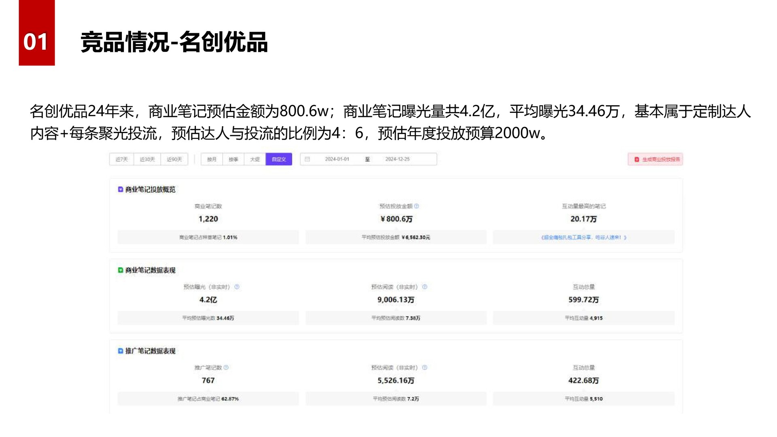Click help icon next to 推广笔记数
777x437 pixels.
[x=226, y=368]
